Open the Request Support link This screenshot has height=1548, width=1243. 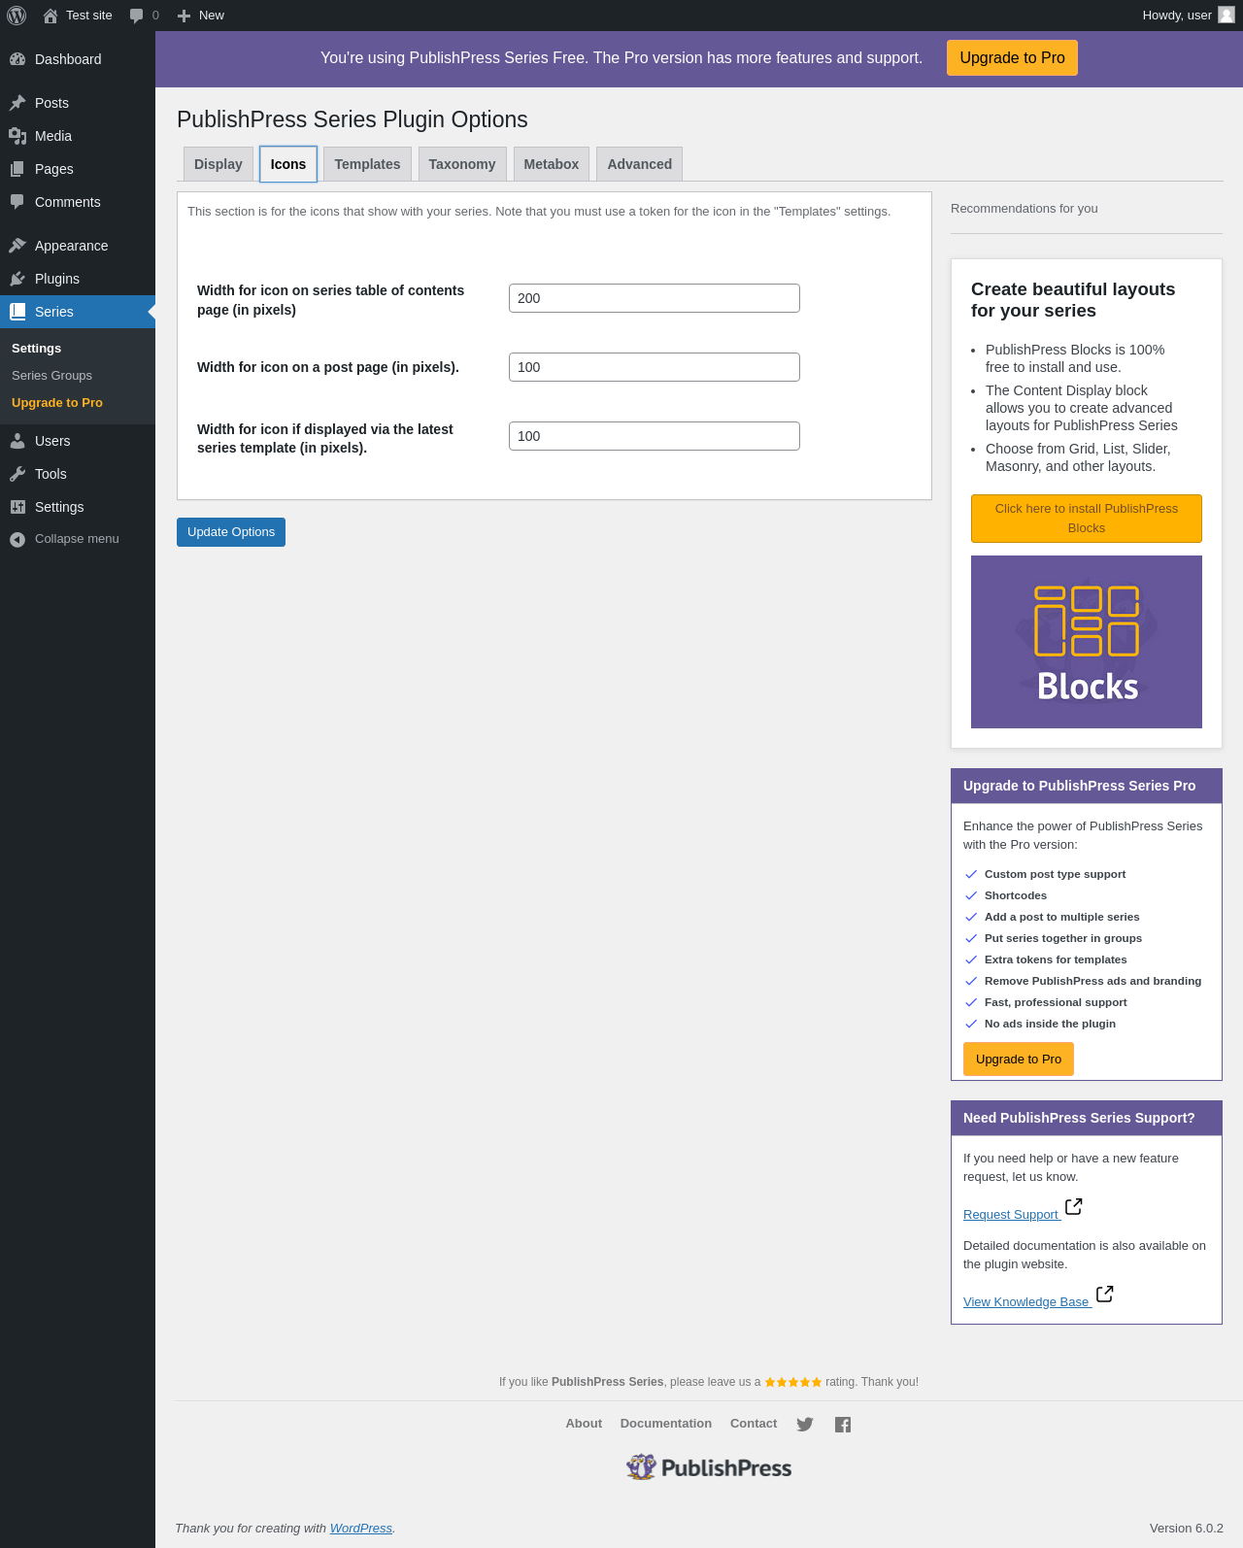1011,1215
